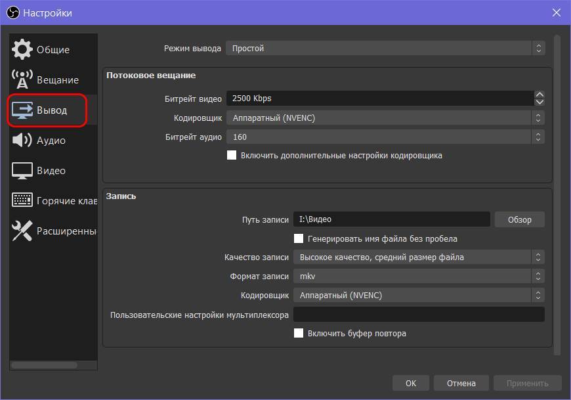Click the Обзор browse button
Screen dimensions: 571x400
[x=519, y=219]
